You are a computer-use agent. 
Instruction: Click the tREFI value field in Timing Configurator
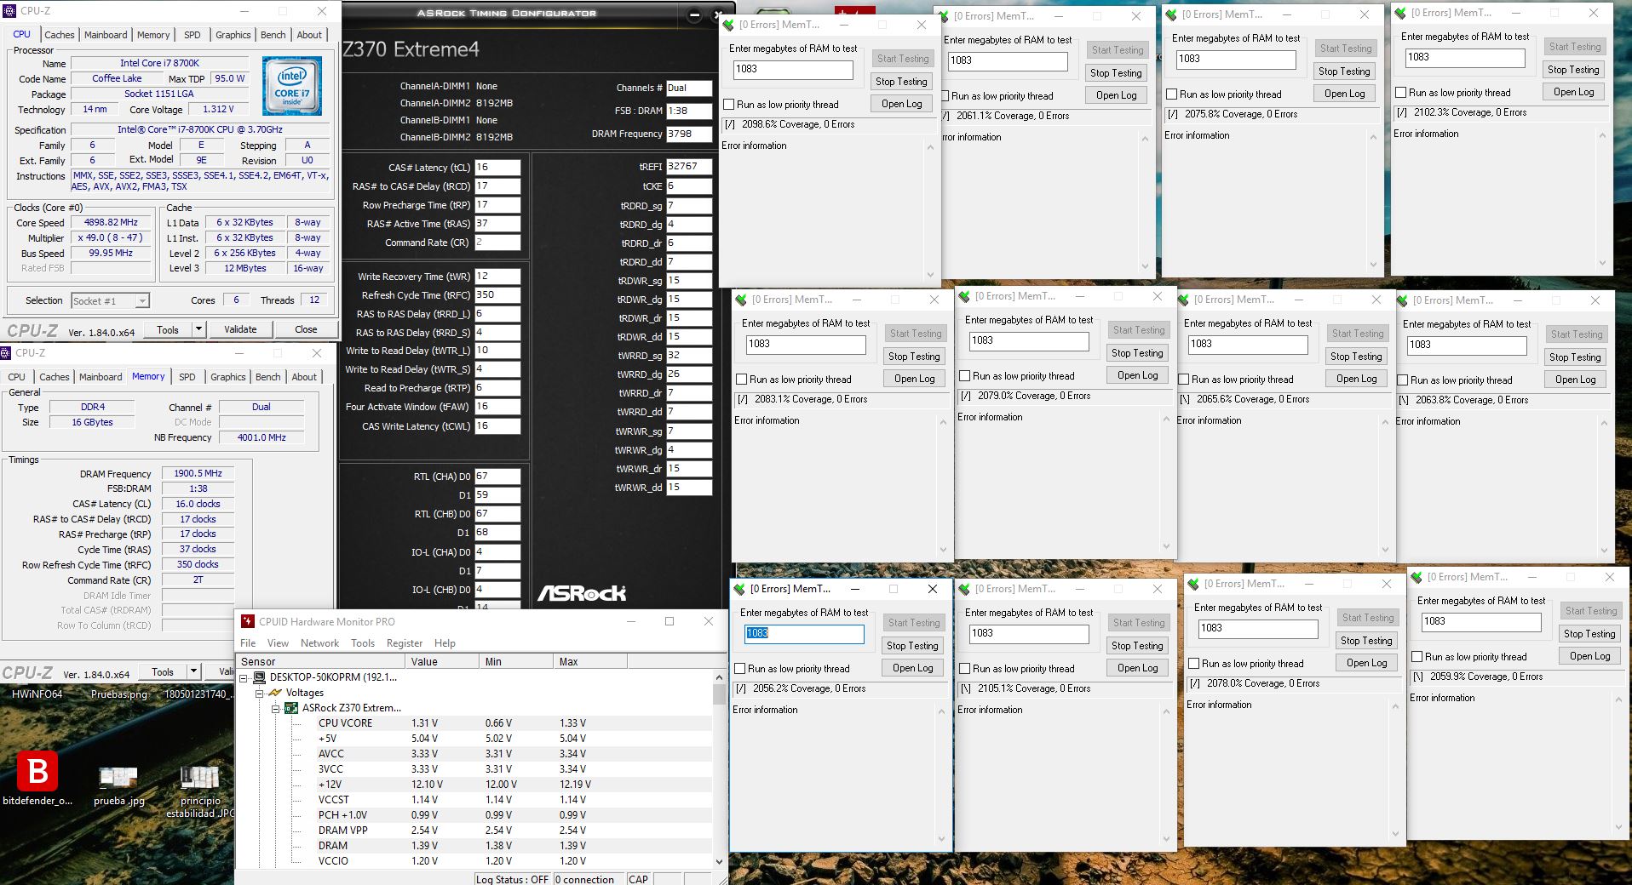[x=689, y=167]
